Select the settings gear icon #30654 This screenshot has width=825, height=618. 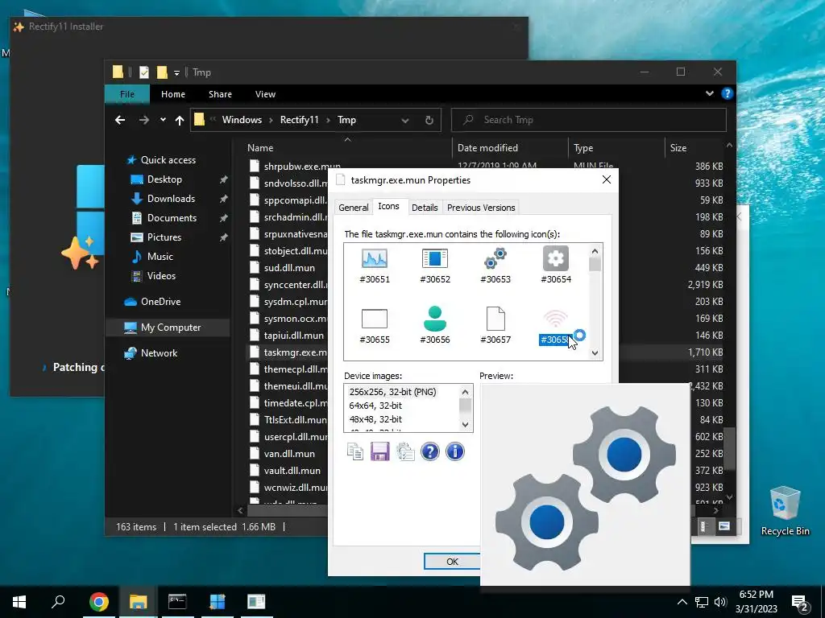556,266
